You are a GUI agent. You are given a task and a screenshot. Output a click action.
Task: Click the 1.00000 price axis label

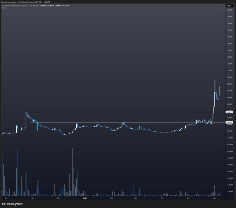229,71
